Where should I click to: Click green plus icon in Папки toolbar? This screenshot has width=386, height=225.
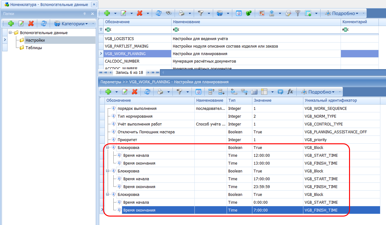coord(11,23)
